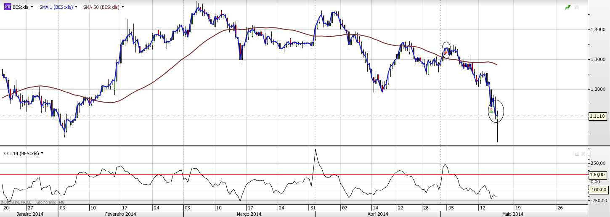Select the SMA 50 indicator label

101,7
